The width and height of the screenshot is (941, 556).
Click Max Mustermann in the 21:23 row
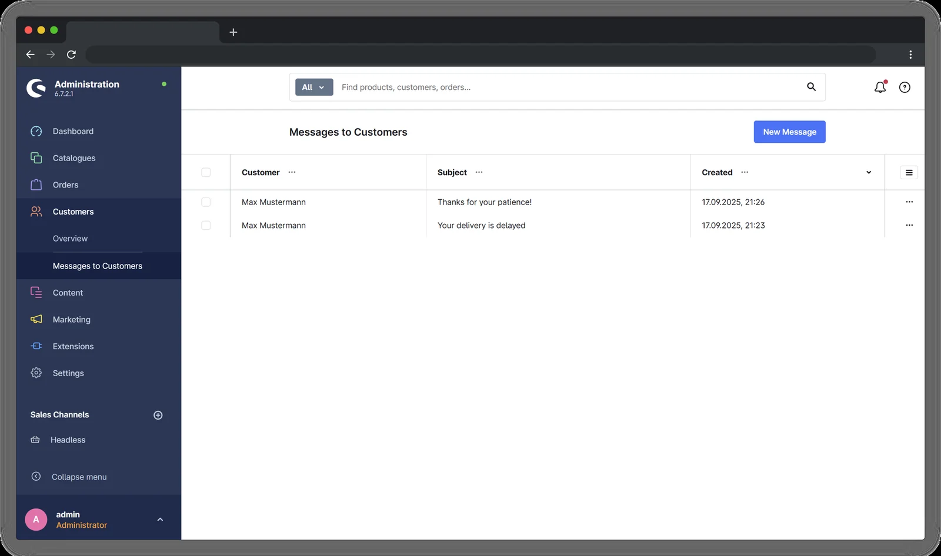coord(273,225)
